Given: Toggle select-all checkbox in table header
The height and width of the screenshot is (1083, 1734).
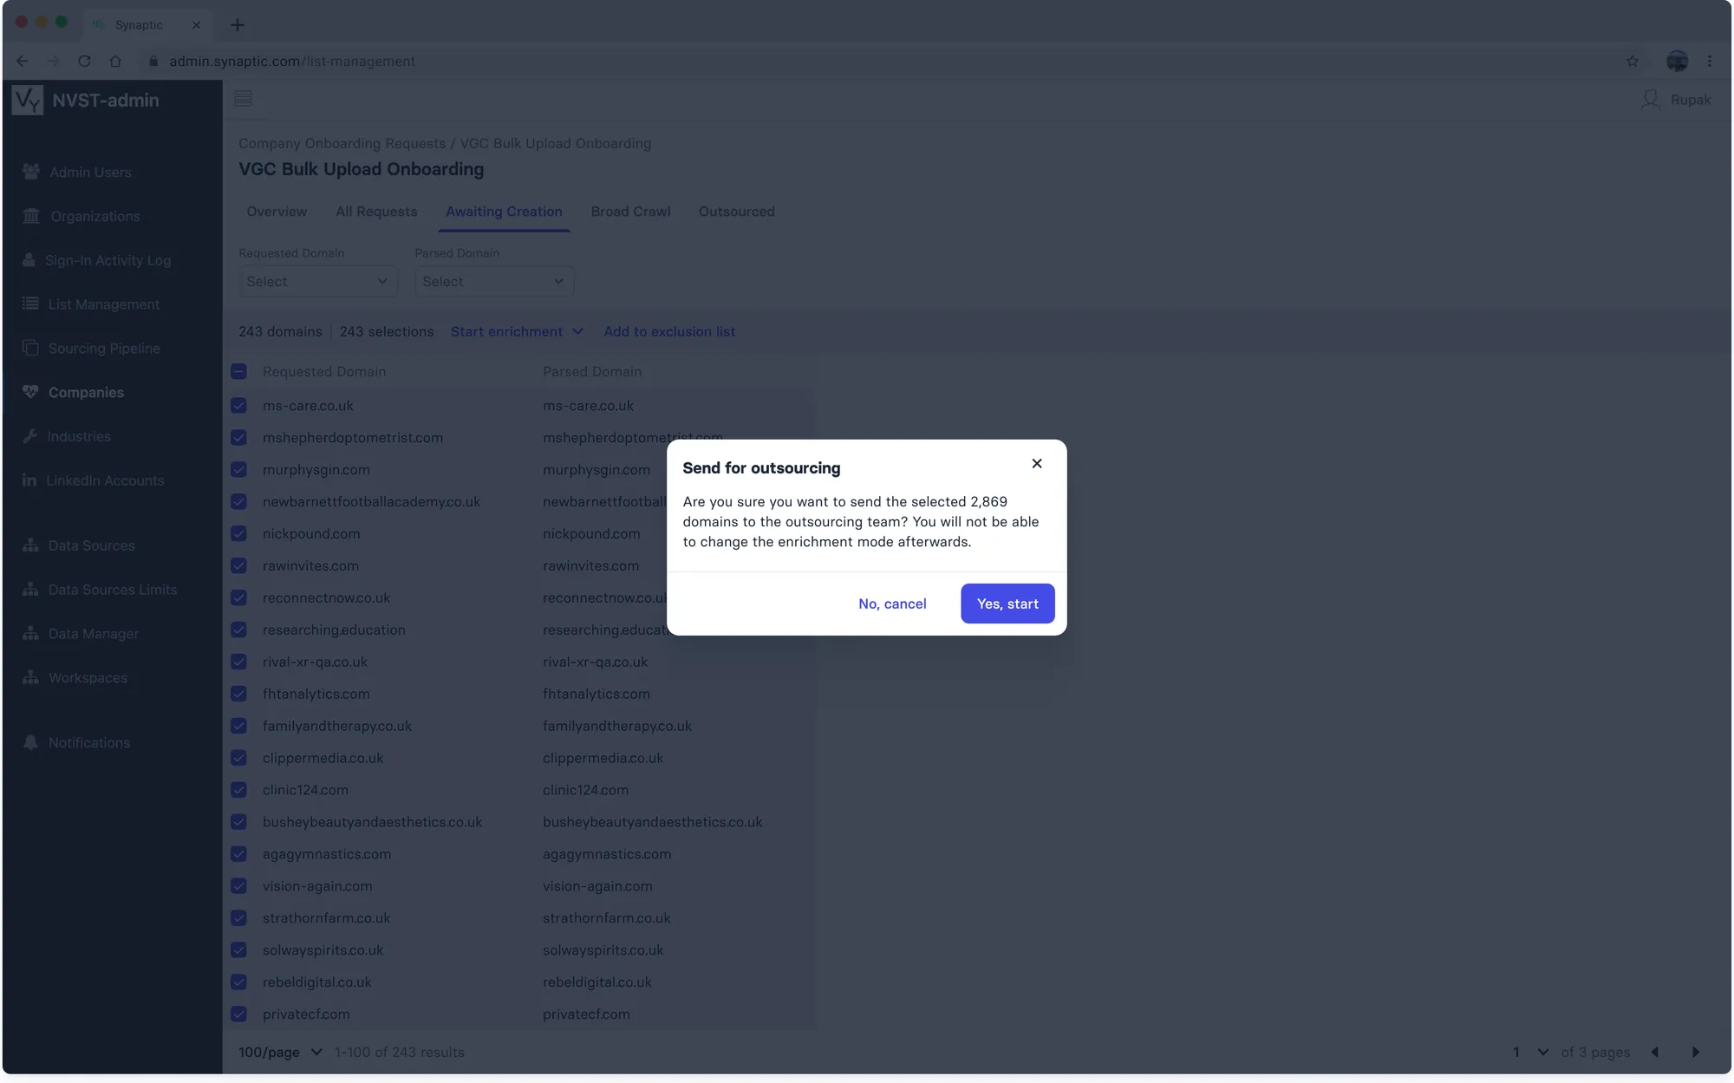Looking at the screenshot, I should (x=238, y=371).
